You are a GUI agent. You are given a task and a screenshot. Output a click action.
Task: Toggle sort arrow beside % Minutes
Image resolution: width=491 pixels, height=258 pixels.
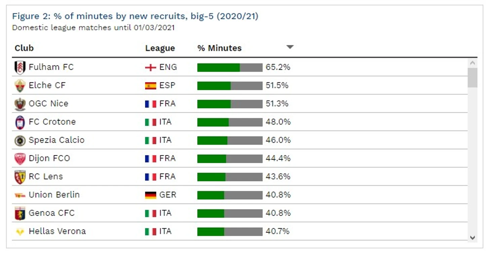tap(290, 47)
